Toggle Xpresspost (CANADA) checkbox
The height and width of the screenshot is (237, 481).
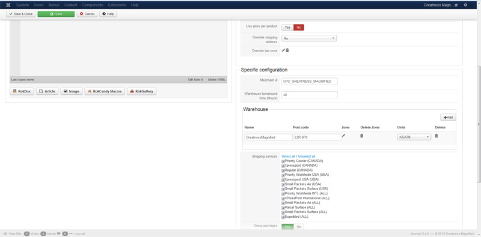[x=283, y=166]
